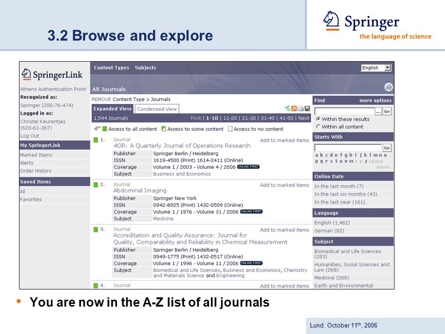Click letter 'm' in Starts With index

[x=375, y=155]
